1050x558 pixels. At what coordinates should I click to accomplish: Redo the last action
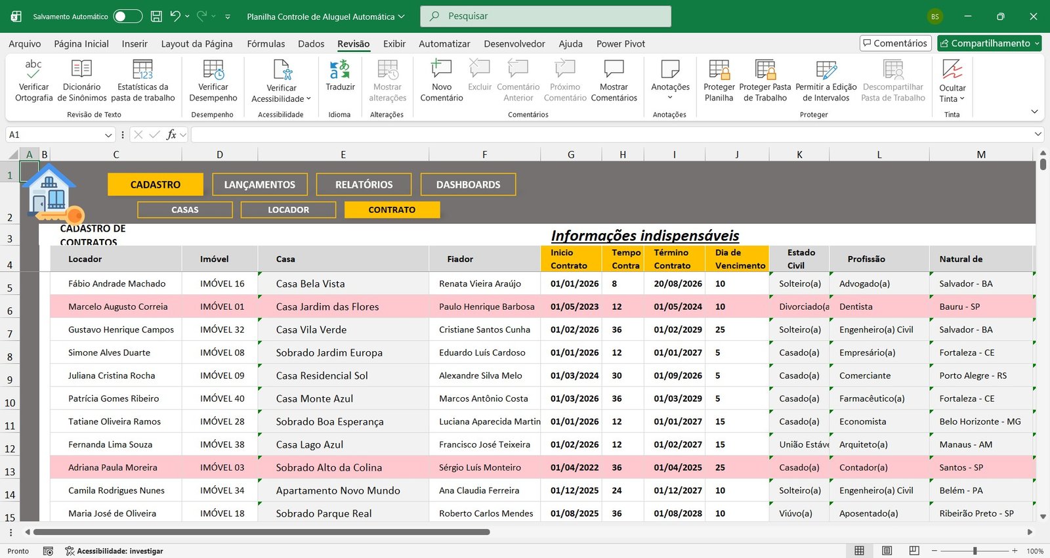(x=201, y=16)
